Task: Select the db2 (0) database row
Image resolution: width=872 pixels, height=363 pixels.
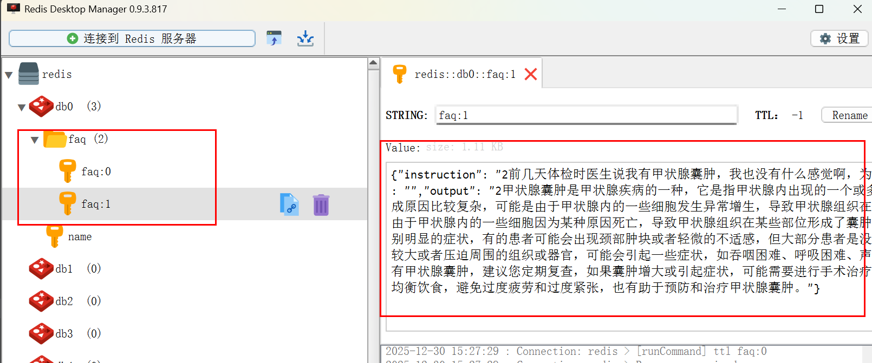Action: tap(185, 301)
